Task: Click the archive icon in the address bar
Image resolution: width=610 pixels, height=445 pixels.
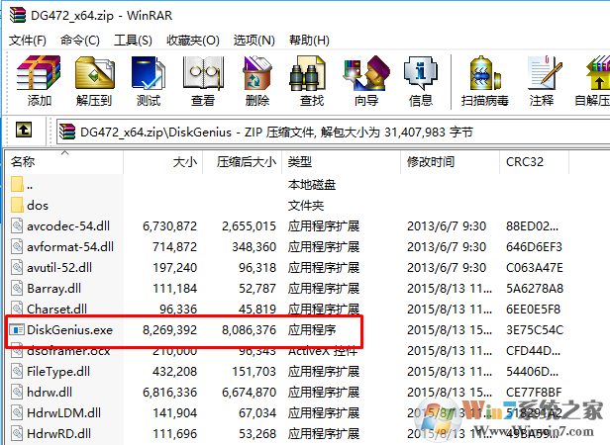Action: coord(67,132)
